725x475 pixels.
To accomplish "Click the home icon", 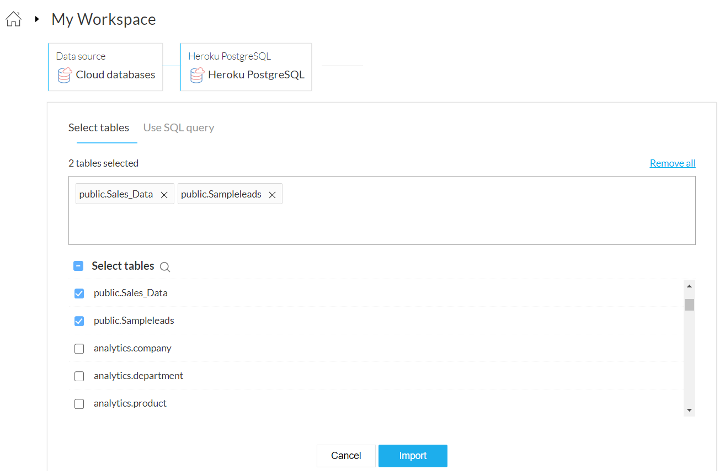I will click(13, 19).
